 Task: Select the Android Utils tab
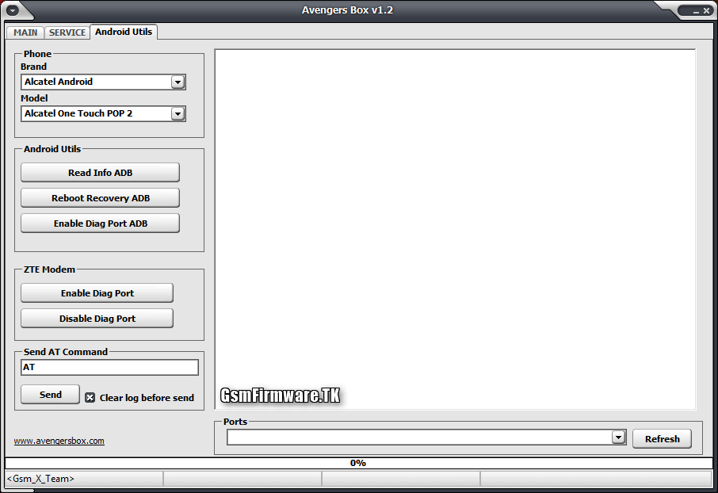point(124,32)
